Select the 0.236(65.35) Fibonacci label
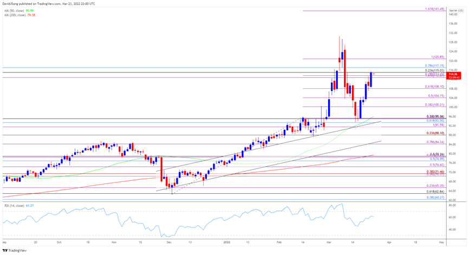 (x=435, y=186)
